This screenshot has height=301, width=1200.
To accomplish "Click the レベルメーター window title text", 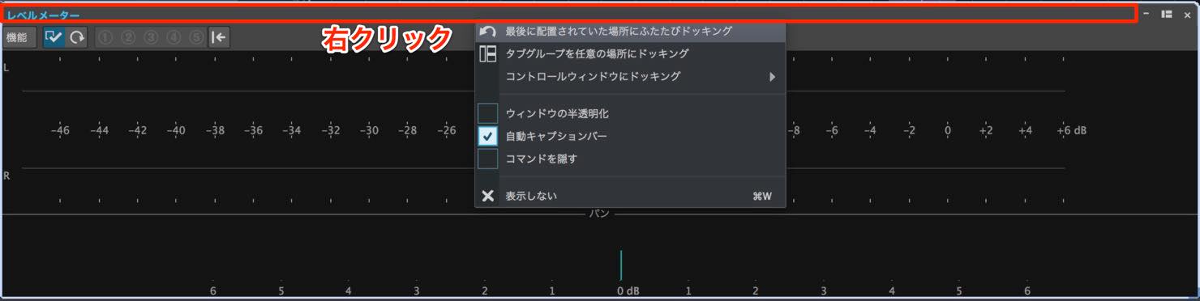I will (x=44, y=15).
